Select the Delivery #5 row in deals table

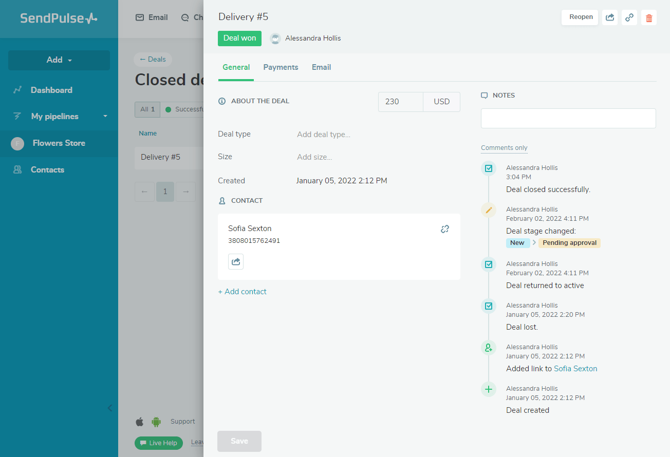(x=169, y=158)
